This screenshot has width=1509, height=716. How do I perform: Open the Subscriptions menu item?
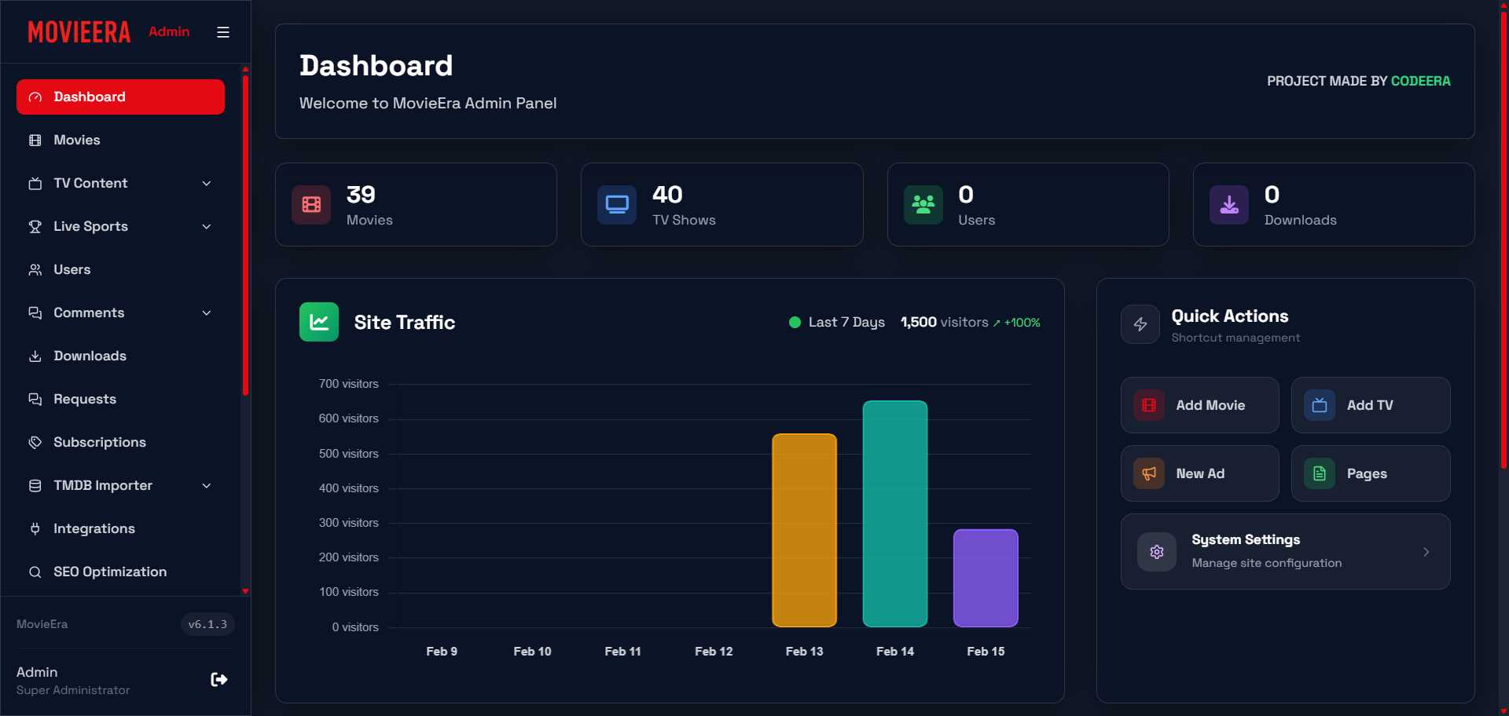point(100,443)
